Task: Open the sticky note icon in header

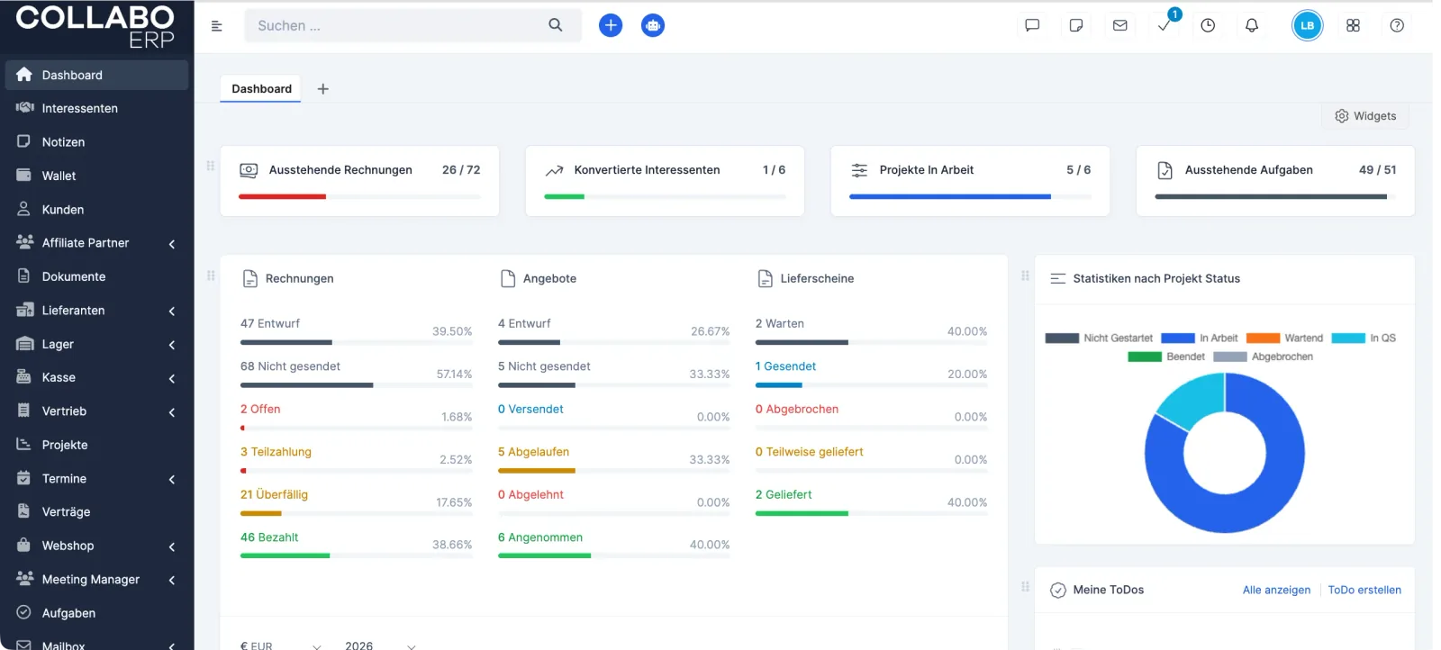Action: 1075,25
